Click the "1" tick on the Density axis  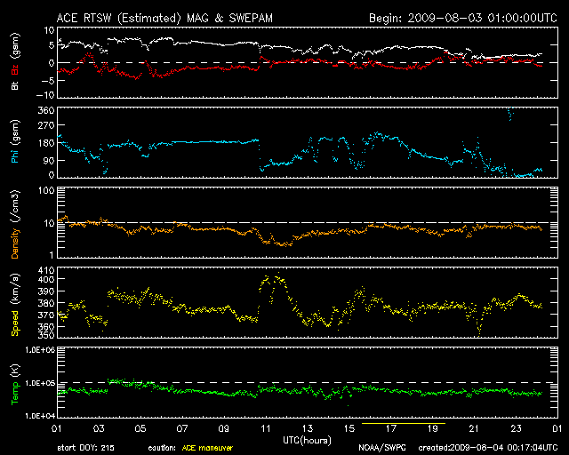[52, 255]
